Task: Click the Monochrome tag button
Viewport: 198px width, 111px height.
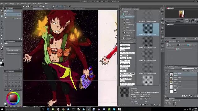Action: click(125, 48)
